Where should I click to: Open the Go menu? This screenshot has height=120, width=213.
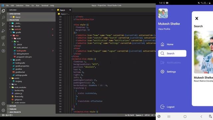pyautogui.click(x=33, y=5)
